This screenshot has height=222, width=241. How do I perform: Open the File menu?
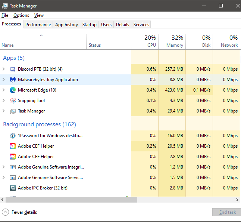[x=5, y=15]
